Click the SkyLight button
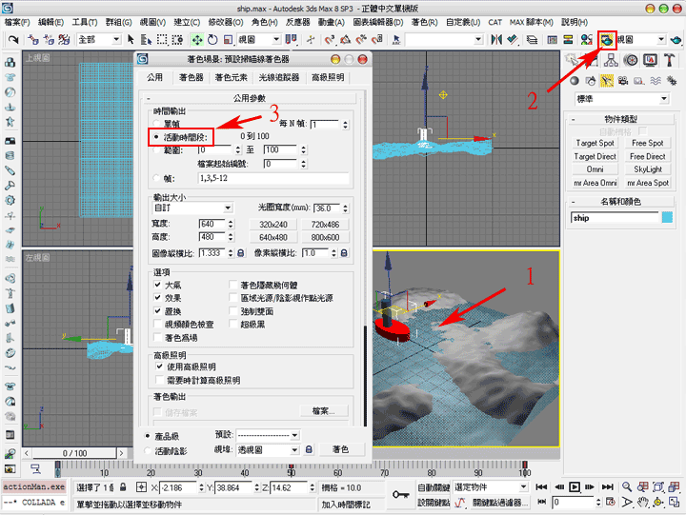The height and width of the screenshot is (515, 686). [648, 169]
